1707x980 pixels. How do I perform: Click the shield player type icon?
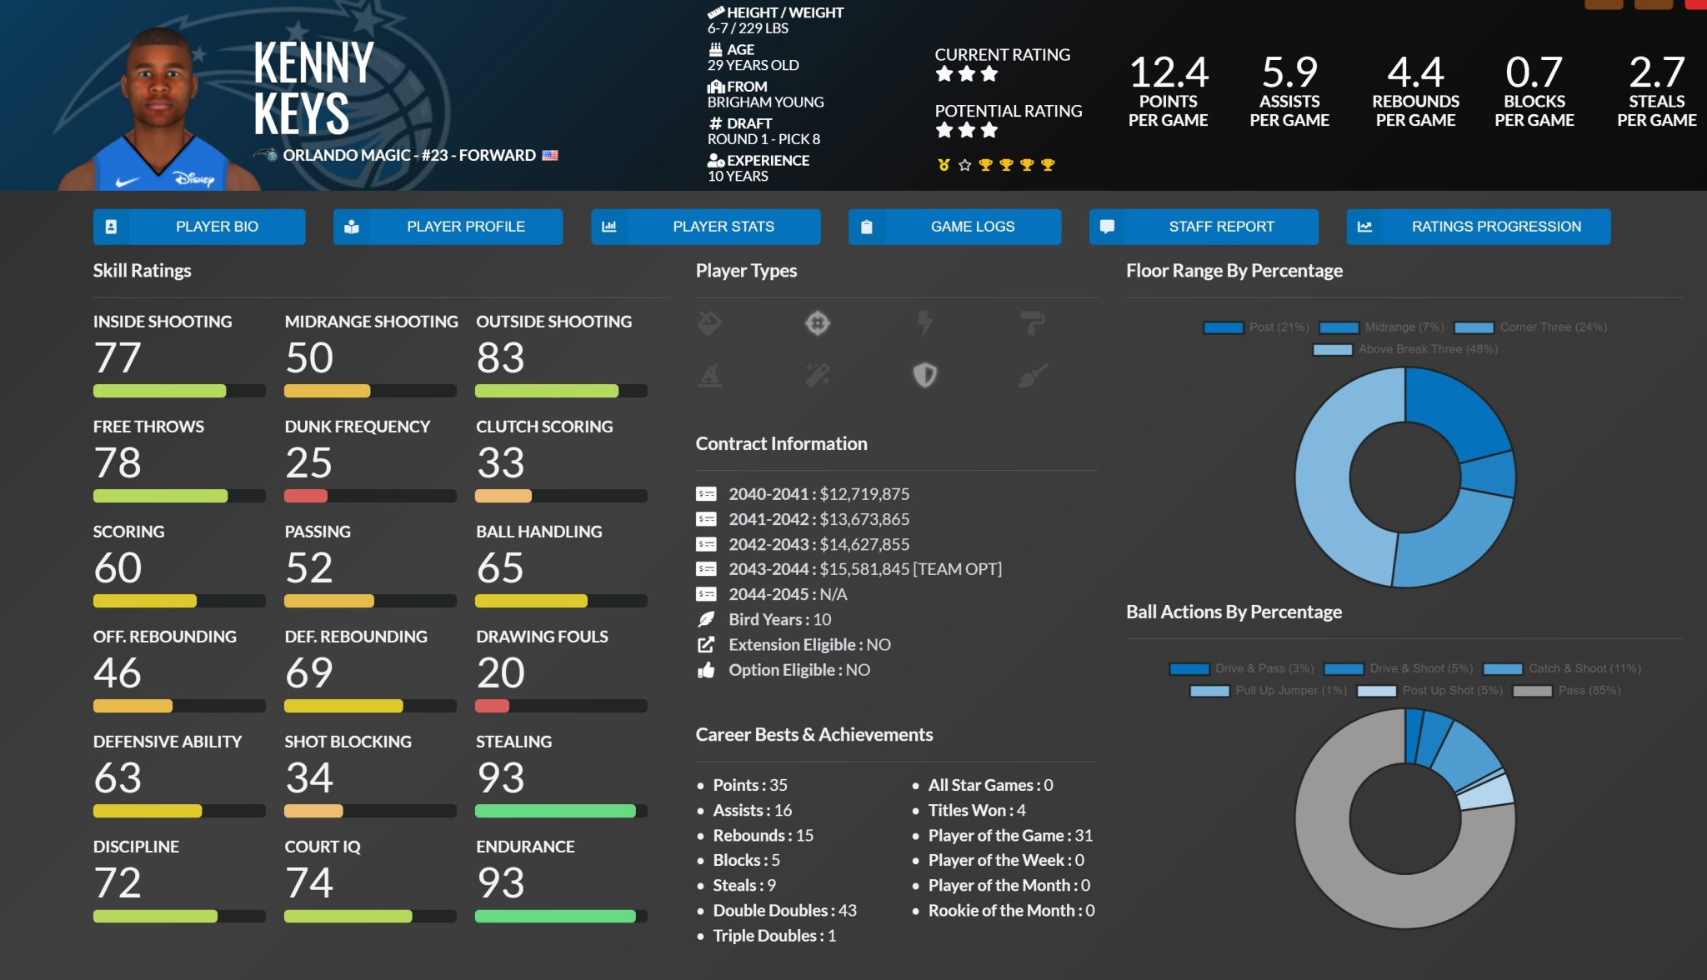click(924, 375)
